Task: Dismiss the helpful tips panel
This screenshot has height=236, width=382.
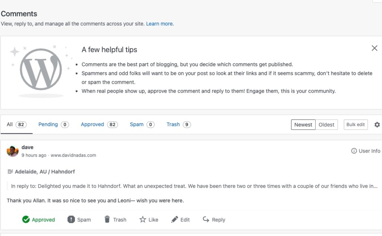Action: tap(374, 48)
